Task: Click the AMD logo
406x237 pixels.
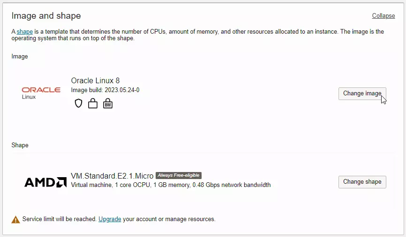Action: click(45, 182)
